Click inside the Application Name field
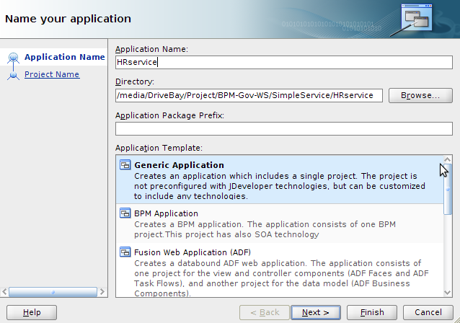The width and height of the screenshot is (460, 323). 283,62
